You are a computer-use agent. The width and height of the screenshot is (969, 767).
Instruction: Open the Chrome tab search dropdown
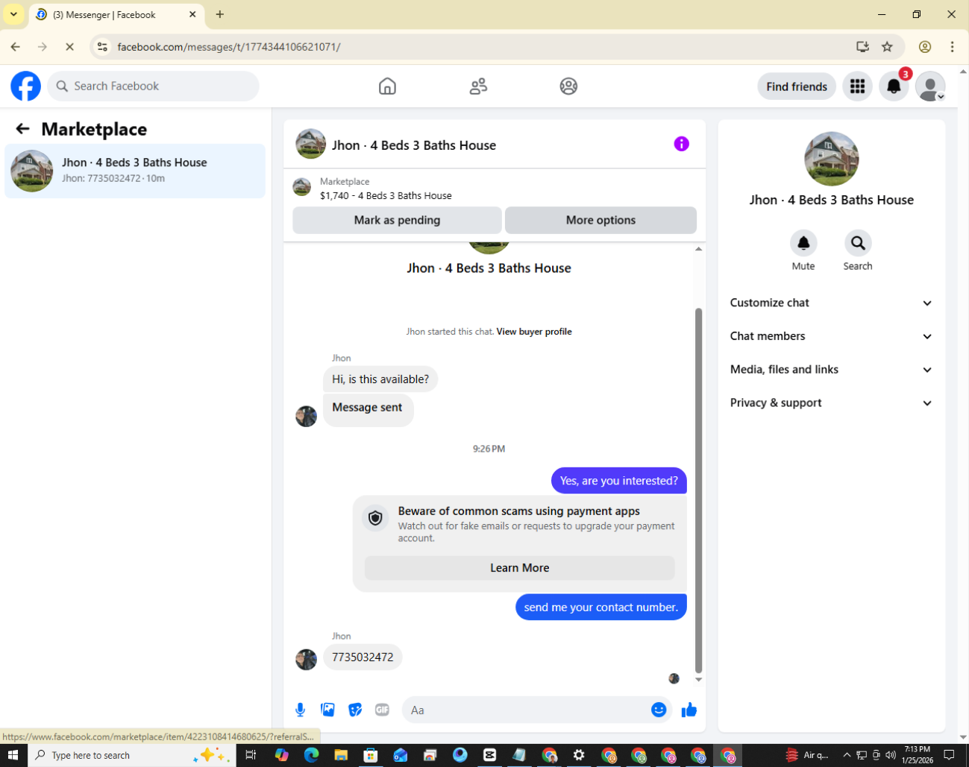pos(13,14)
